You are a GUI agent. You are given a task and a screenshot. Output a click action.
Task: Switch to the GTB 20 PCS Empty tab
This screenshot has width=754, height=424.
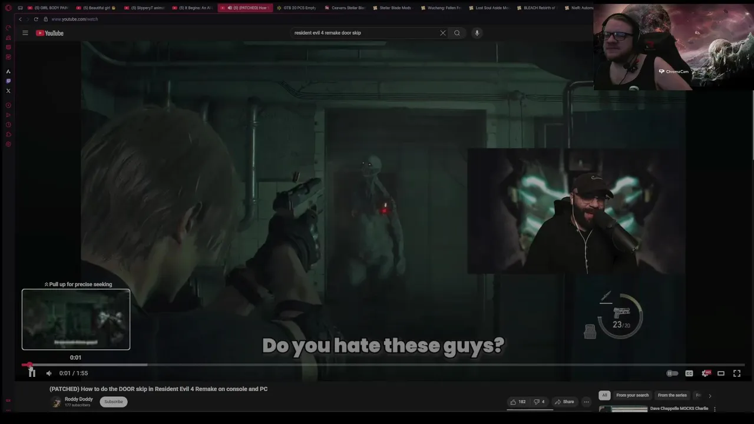[x=297, y=8]
